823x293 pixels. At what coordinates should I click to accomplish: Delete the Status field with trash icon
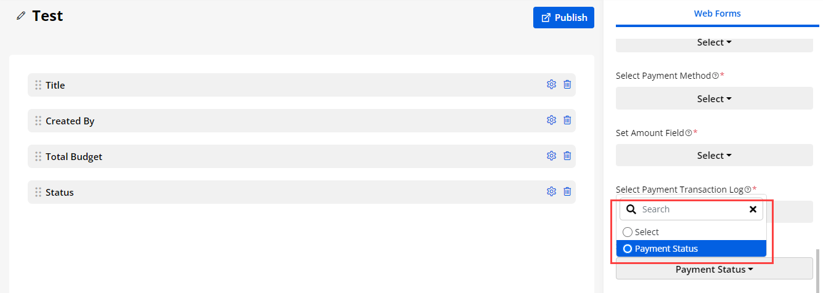pyautogui.click(x=567, y=192)
